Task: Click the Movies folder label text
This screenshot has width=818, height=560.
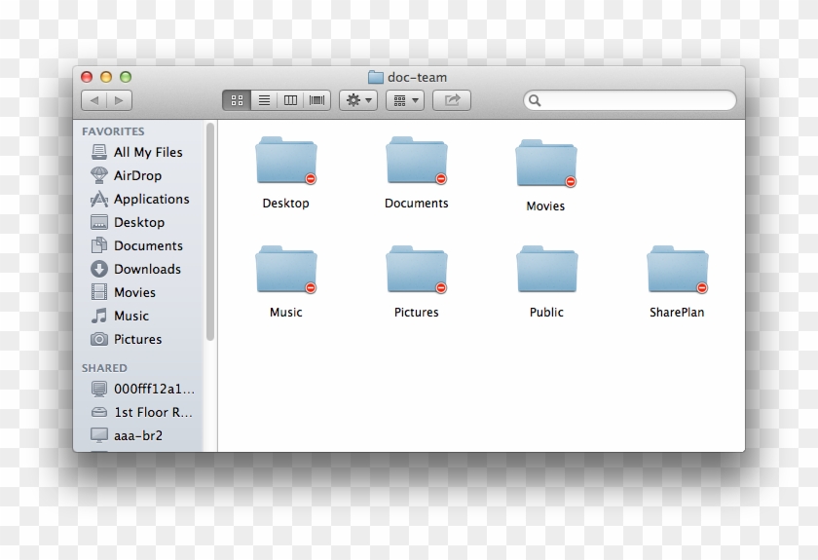Action: tap(545, 206)
